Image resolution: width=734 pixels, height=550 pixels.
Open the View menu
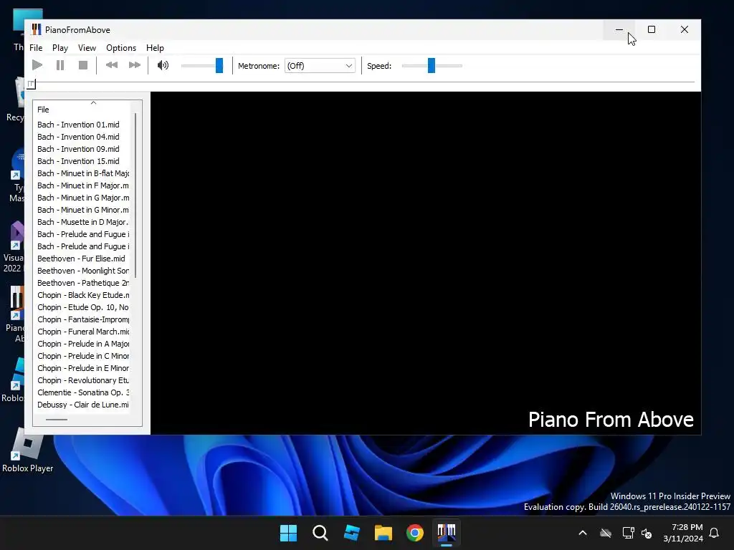[x=87, y=48]
